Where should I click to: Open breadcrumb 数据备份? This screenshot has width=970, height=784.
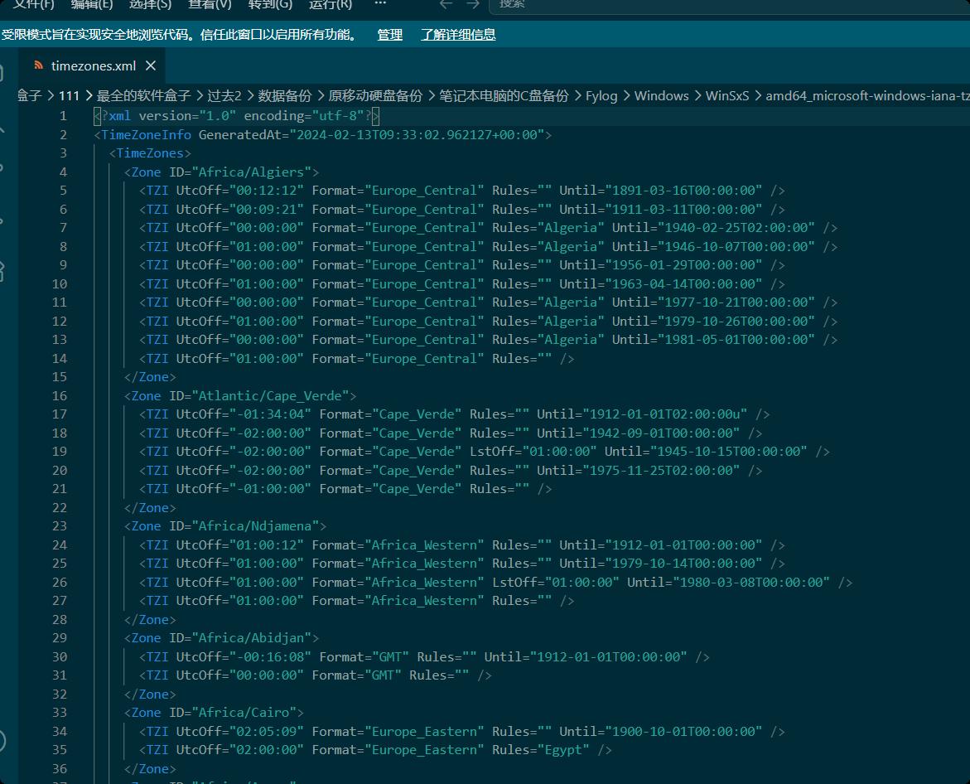284,96
